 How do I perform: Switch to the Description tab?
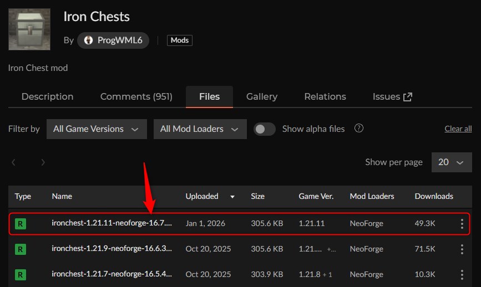tap(48, 96)
